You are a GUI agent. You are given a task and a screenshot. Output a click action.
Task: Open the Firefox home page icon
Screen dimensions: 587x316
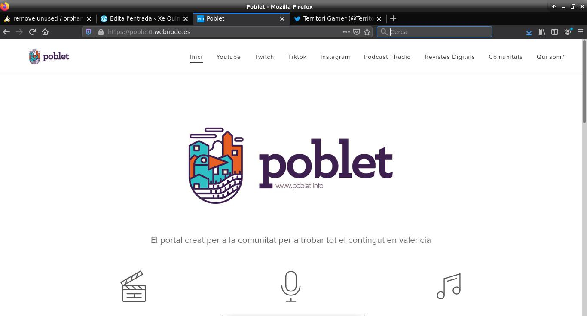pos(45,32)
